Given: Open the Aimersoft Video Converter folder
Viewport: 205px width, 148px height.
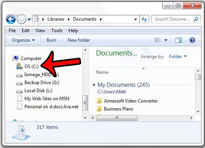Looking at the screenshot, I should point(131,101).
